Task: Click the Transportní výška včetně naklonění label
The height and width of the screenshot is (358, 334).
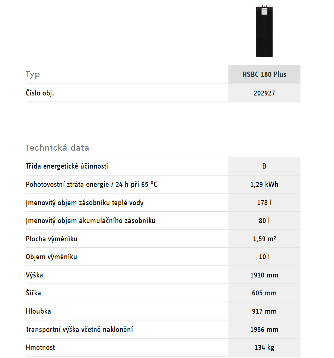Action: (79, 330)
